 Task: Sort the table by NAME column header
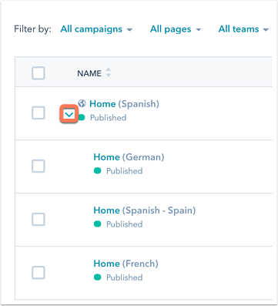coord(89,73)
